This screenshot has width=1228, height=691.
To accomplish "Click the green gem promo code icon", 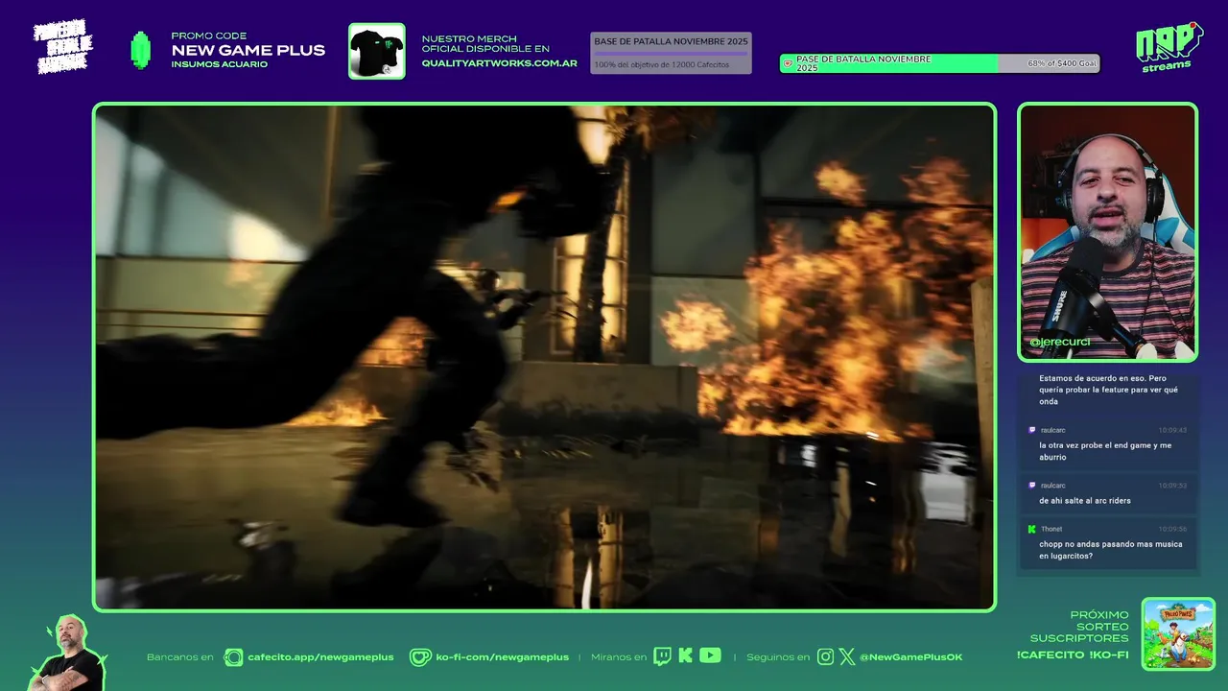I will pyautogui.click(x=141, y=50).
